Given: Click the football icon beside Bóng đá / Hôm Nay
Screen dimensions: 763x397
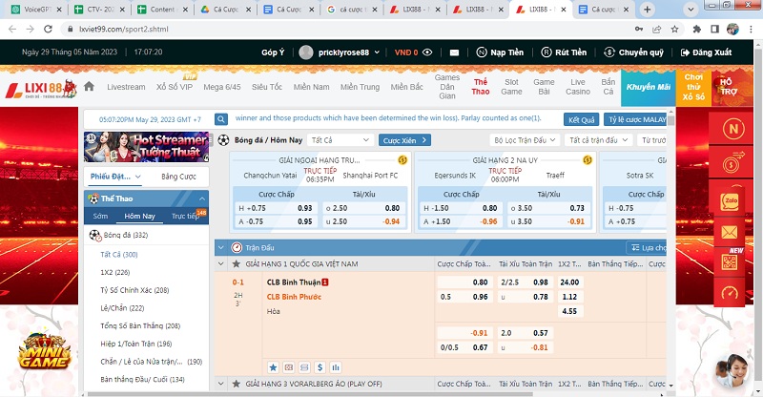Looking at the screenshot, I should point(223,140).
